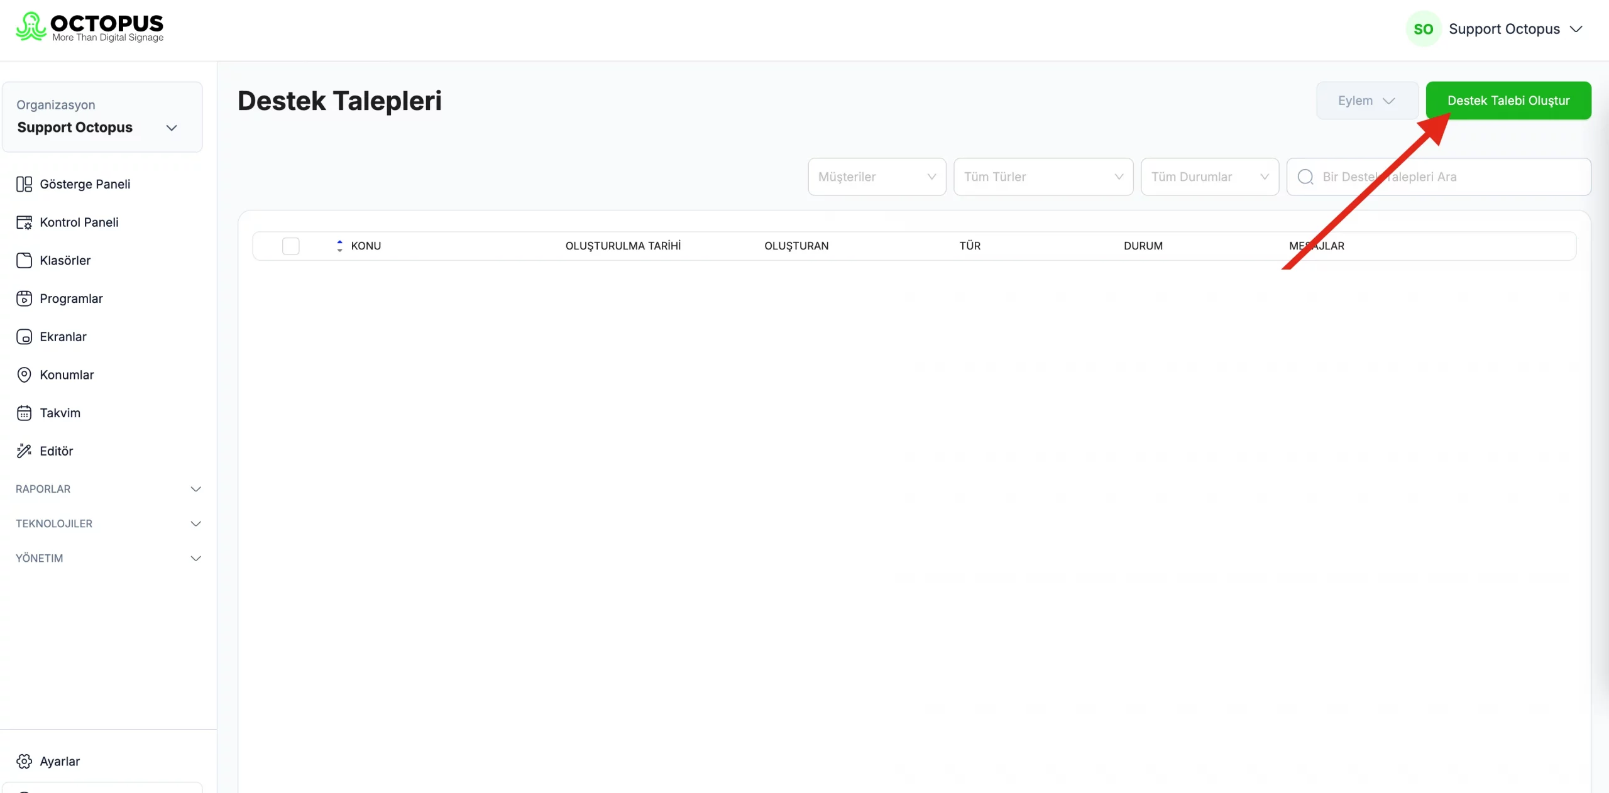Image resolution: width=1609 pixels, height=793 pixels.
Task: Open the Gösterge Paneli icon
Action: coord(24,184)
